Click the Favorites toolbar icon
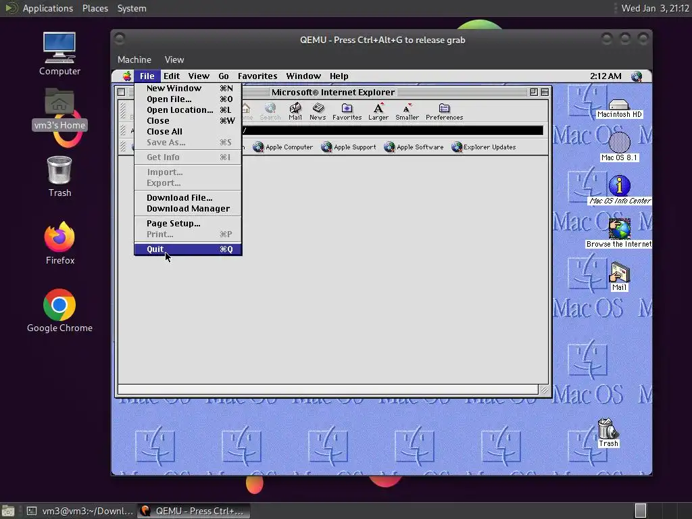Image resolution: width=692 pixels, height=519 pixels. [x=347, y=112]
